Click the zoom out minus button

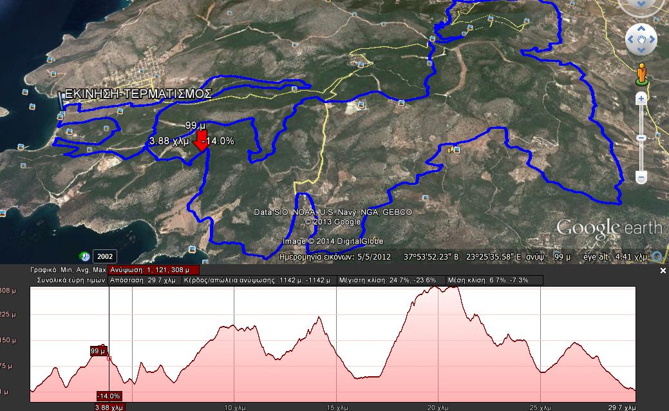tap(641, 177)
